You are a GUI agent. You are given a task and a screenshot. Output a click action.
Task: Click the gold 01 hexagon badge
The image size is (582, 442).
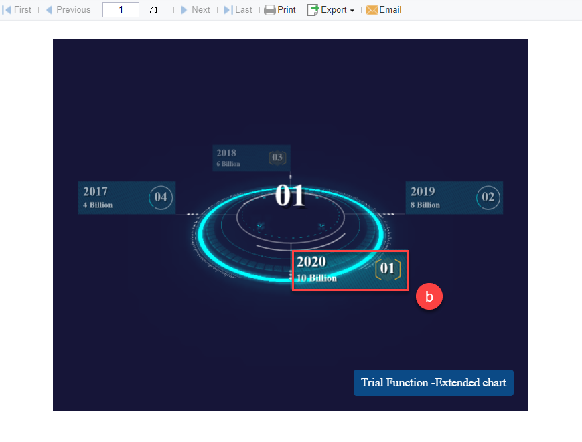point(388,269)
